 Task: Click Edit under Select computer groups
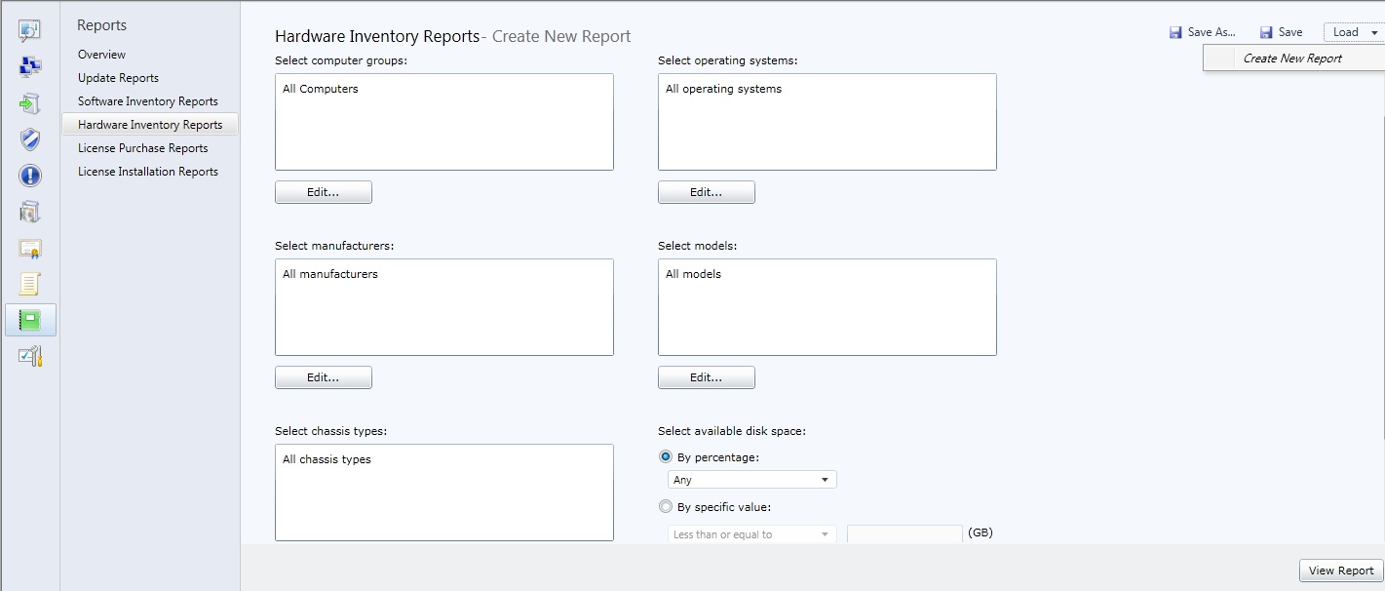point(323,192)
